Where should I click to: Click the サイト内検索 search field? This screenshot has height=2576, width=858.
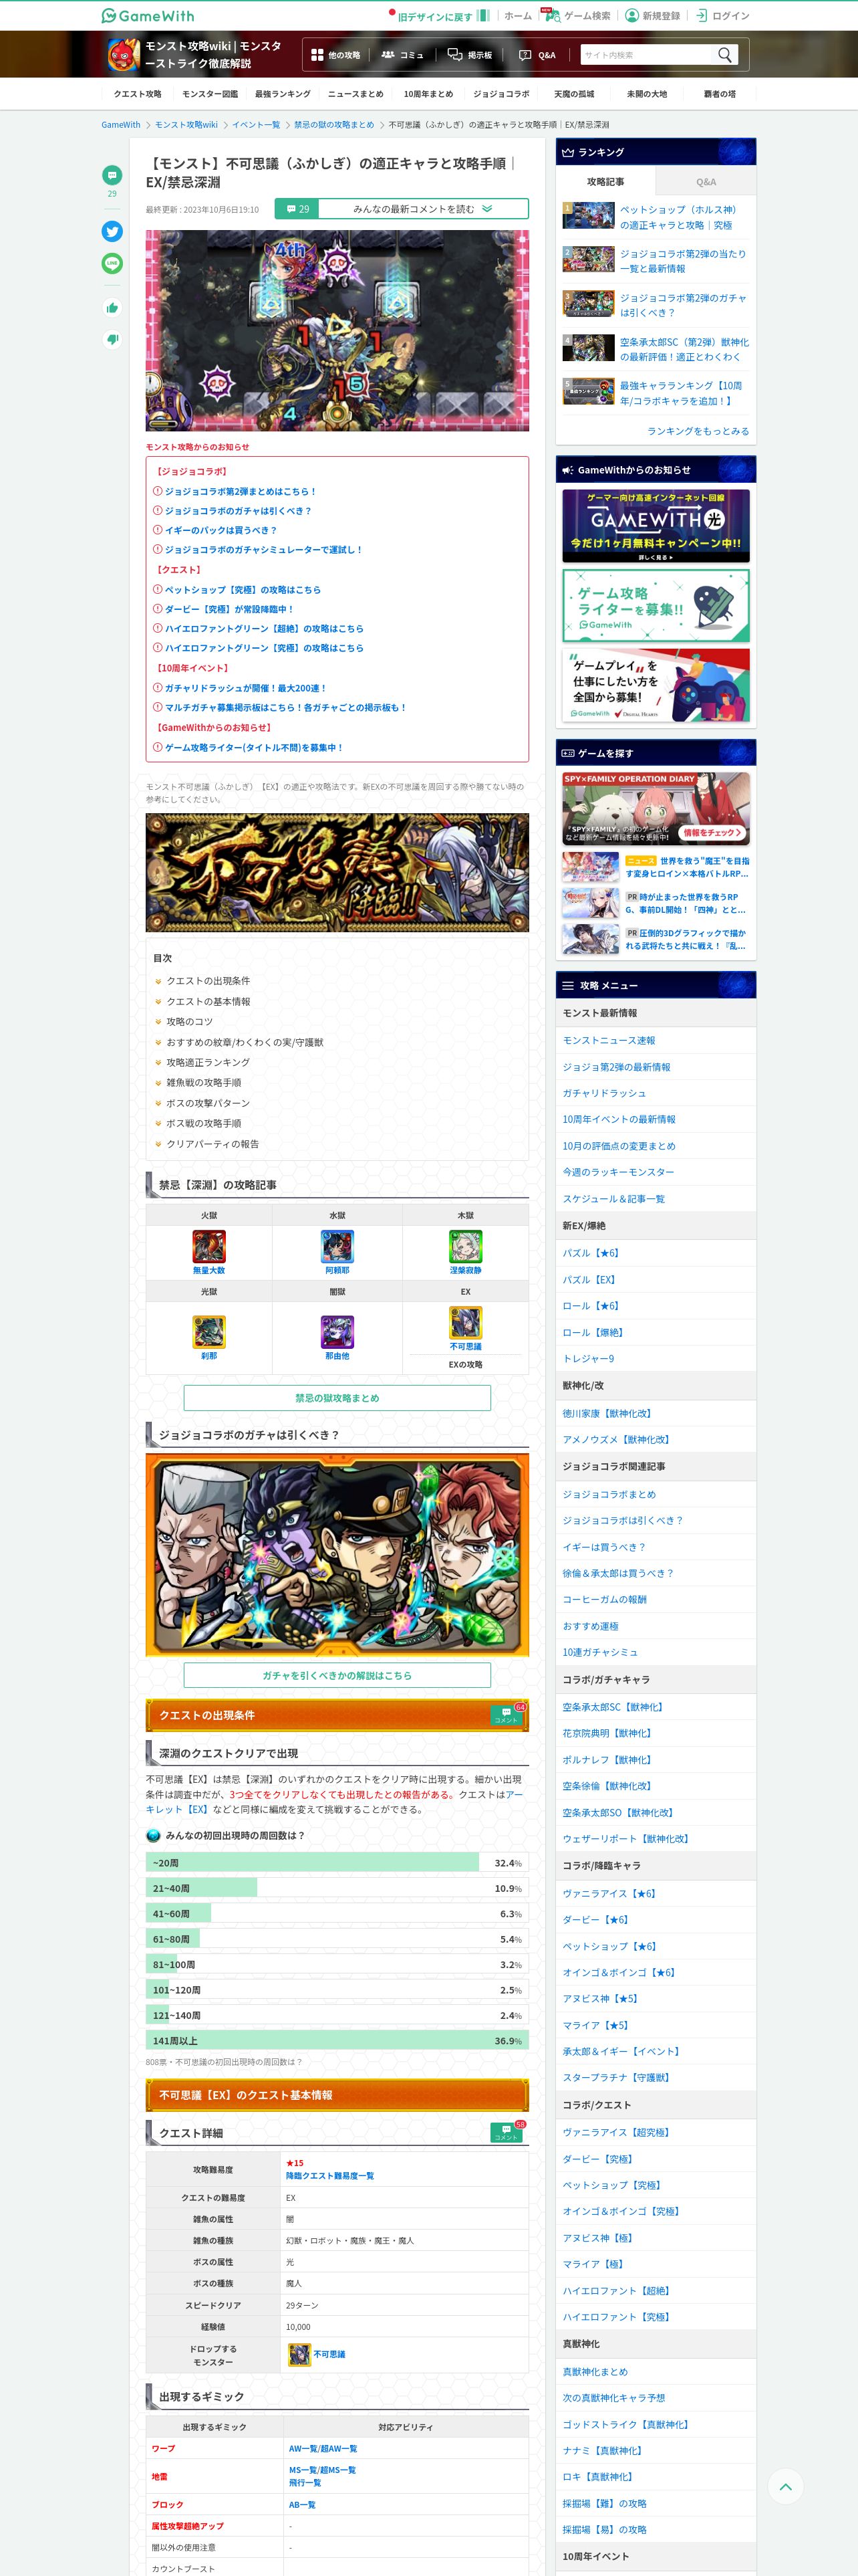[646, 55]
